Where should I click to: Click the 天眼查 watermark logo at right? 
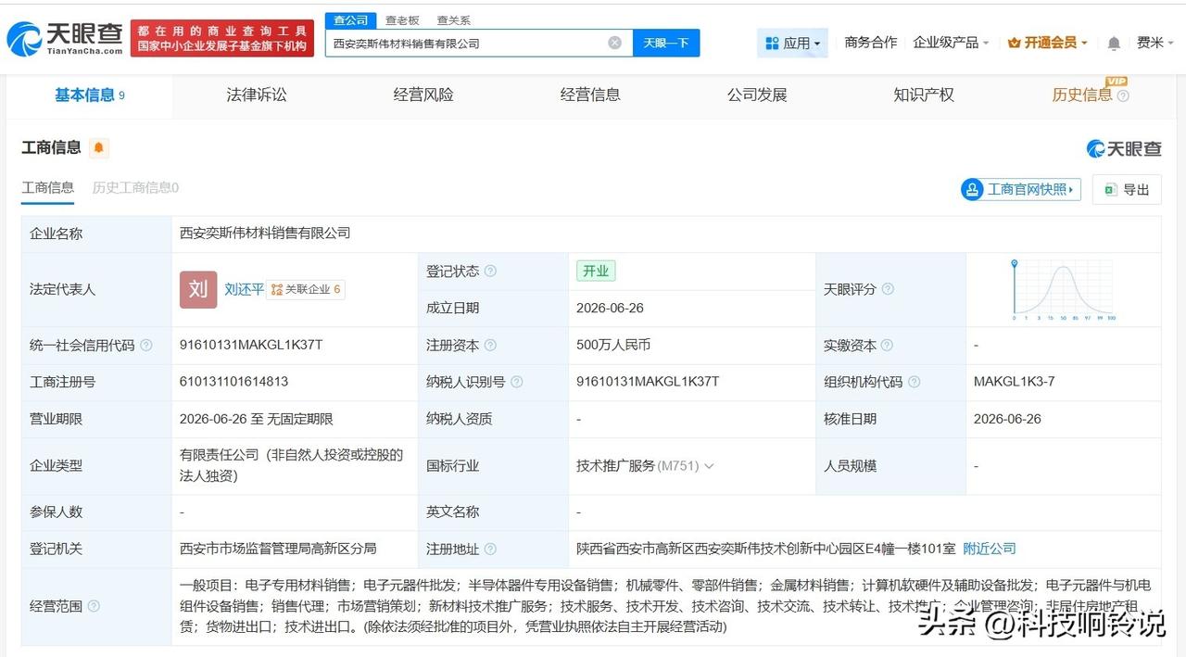[x=1123, y=148]
